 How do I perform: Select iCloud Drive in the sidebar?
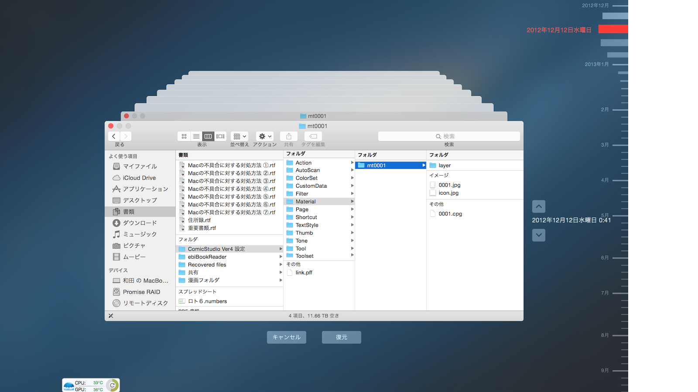(139, 178)
